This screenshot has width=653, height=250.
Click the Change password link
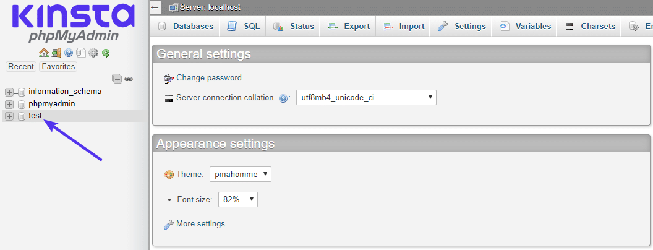pos(208,78)
